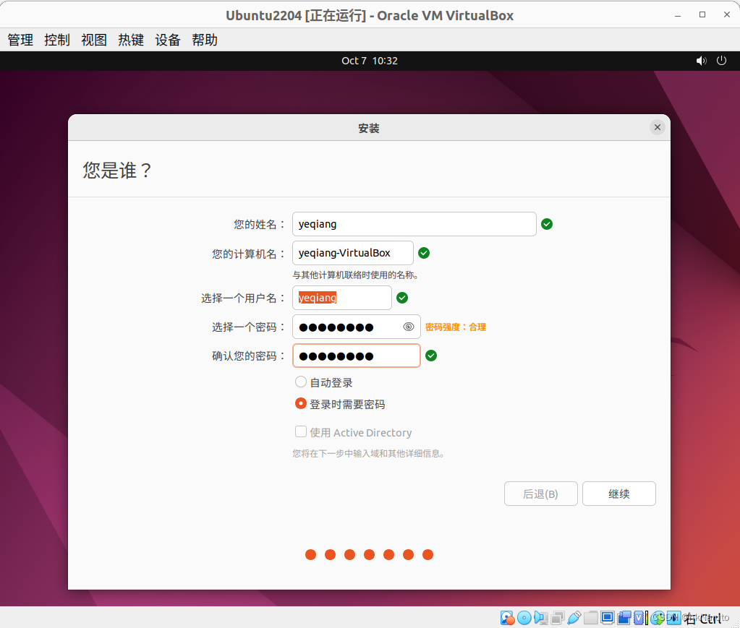Click the screen recording status icon
Viewport: 740px width, 628px height.
point(624,618)
